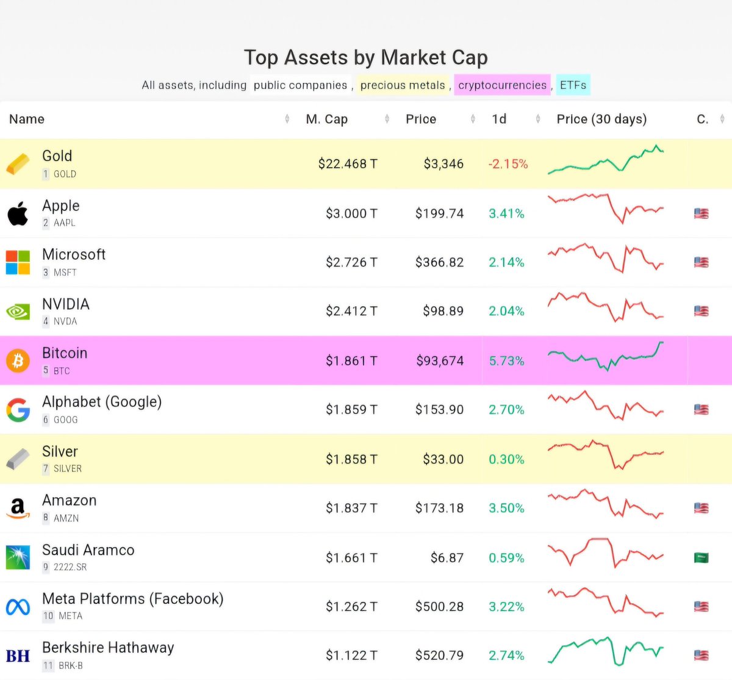This screenshot has height=680, width=732.
Task: Toggle the precious metals filter
Action: (x=403, y=85)
